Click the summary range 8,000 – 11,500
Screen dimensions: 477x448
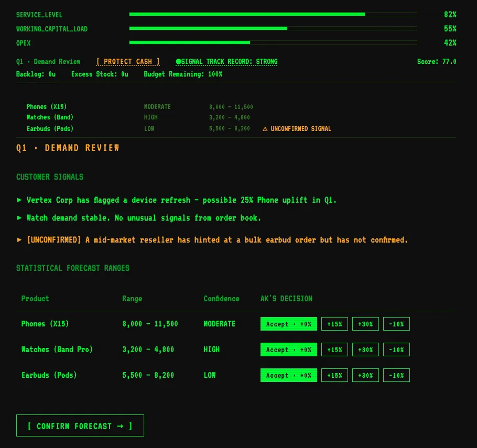coord(231,107)
